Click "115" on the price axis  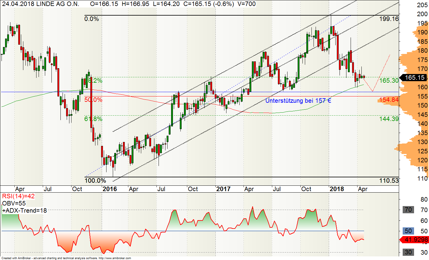click(422, 169)
